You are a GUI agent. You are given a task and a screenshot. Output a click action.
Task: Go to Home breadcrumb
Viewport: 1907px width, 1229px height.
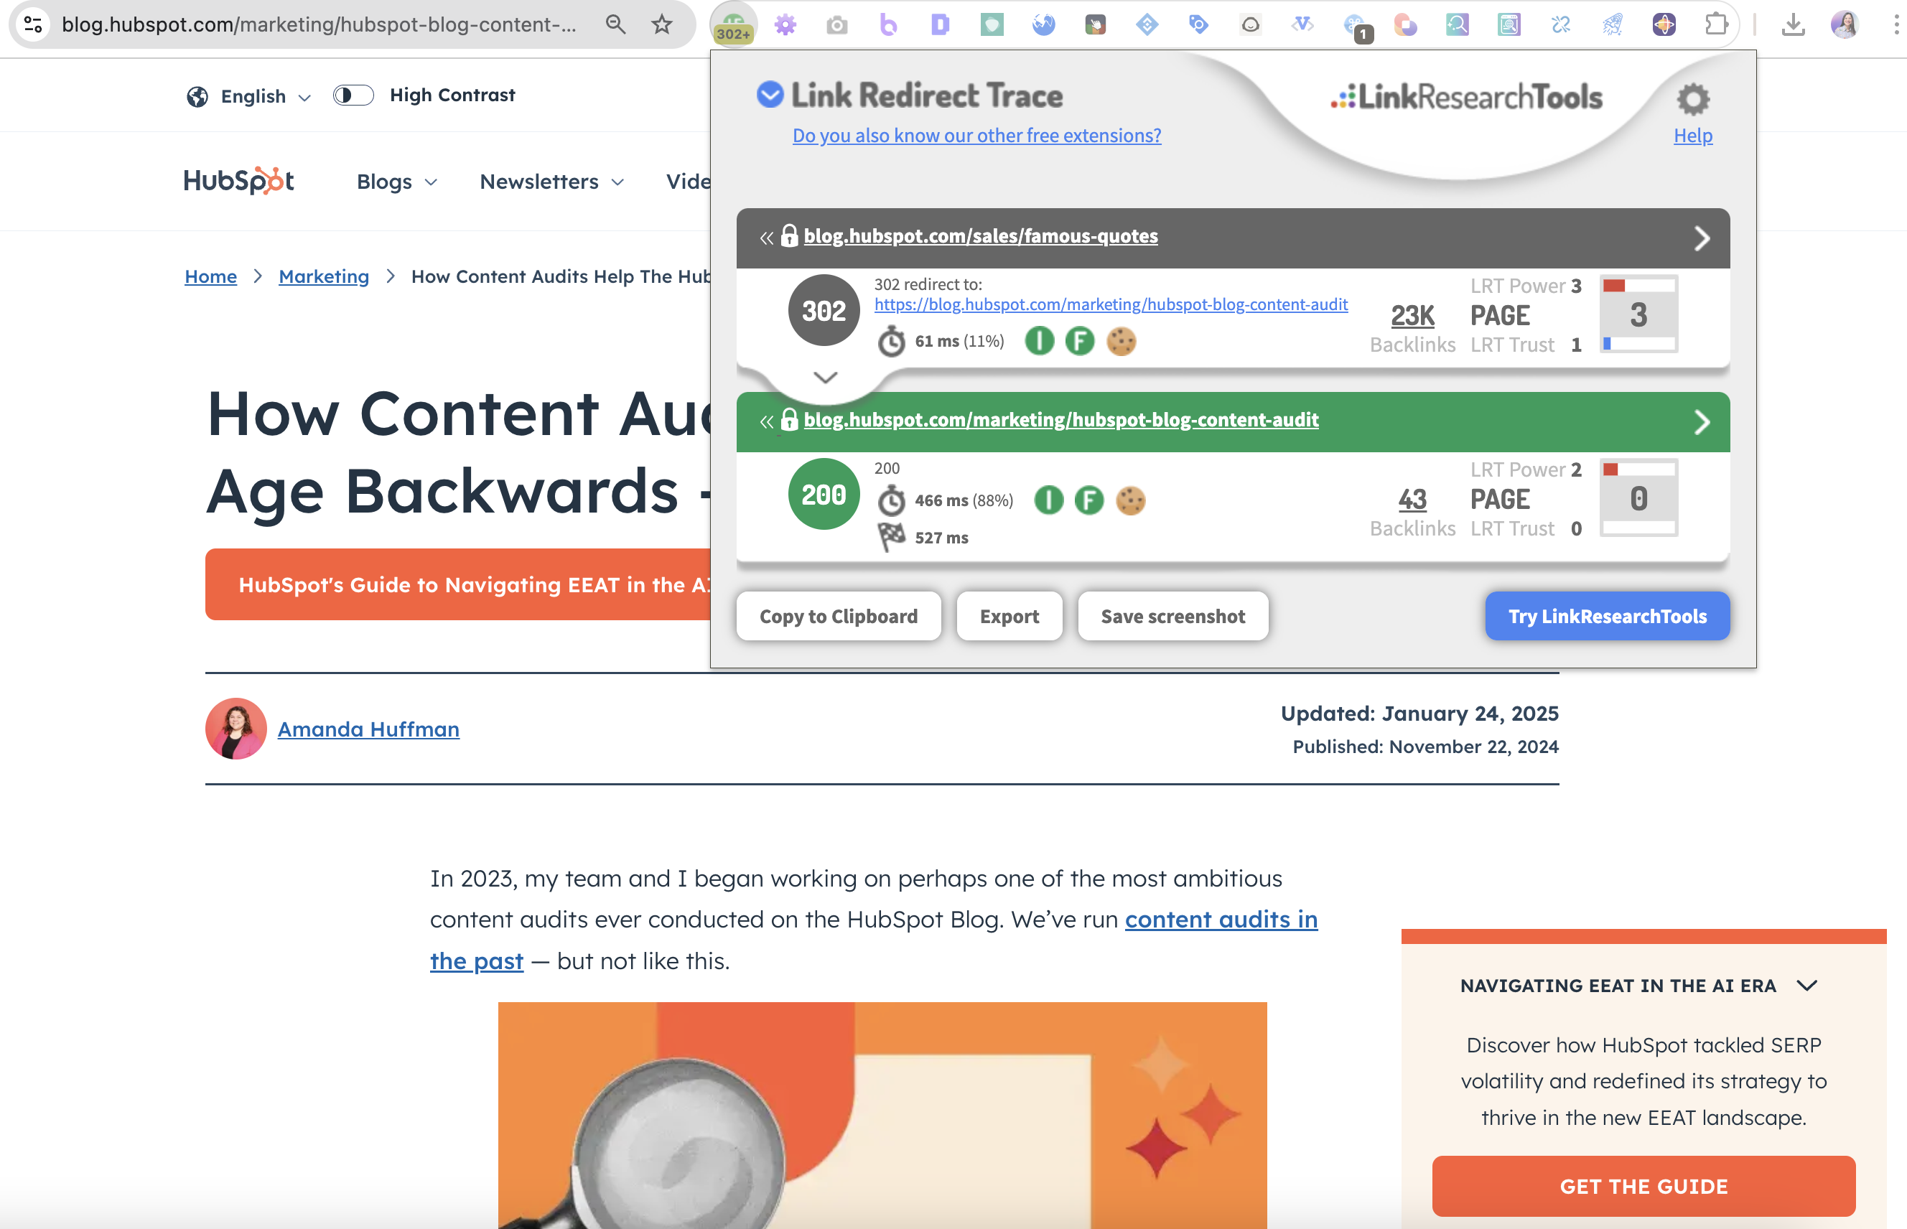[x=211, y=276]
